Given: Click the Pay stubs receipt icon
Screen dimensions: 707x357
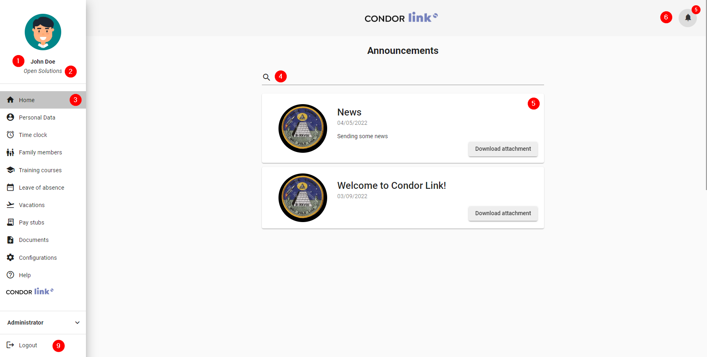Looking at the screenshot, I should coord(11,222).
